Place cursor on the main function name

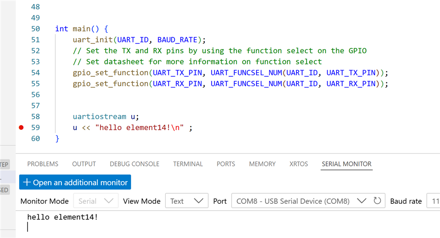click(81, 29)
